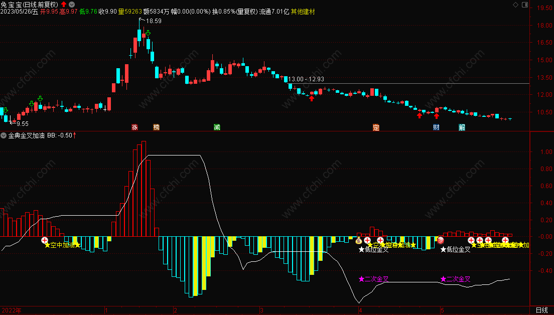
Task: Click the second magenta 二次金叉 label
Action: 456,279
